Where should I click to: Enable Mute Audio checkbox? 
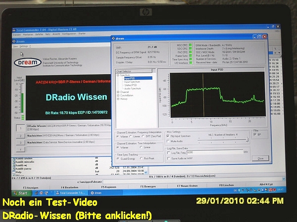[168, 141]
